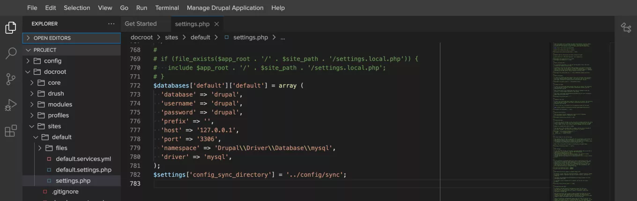The height and width of the screenshot is (201, 637).
Task: Click the sites breadcrumb segment
Action: 171,37
